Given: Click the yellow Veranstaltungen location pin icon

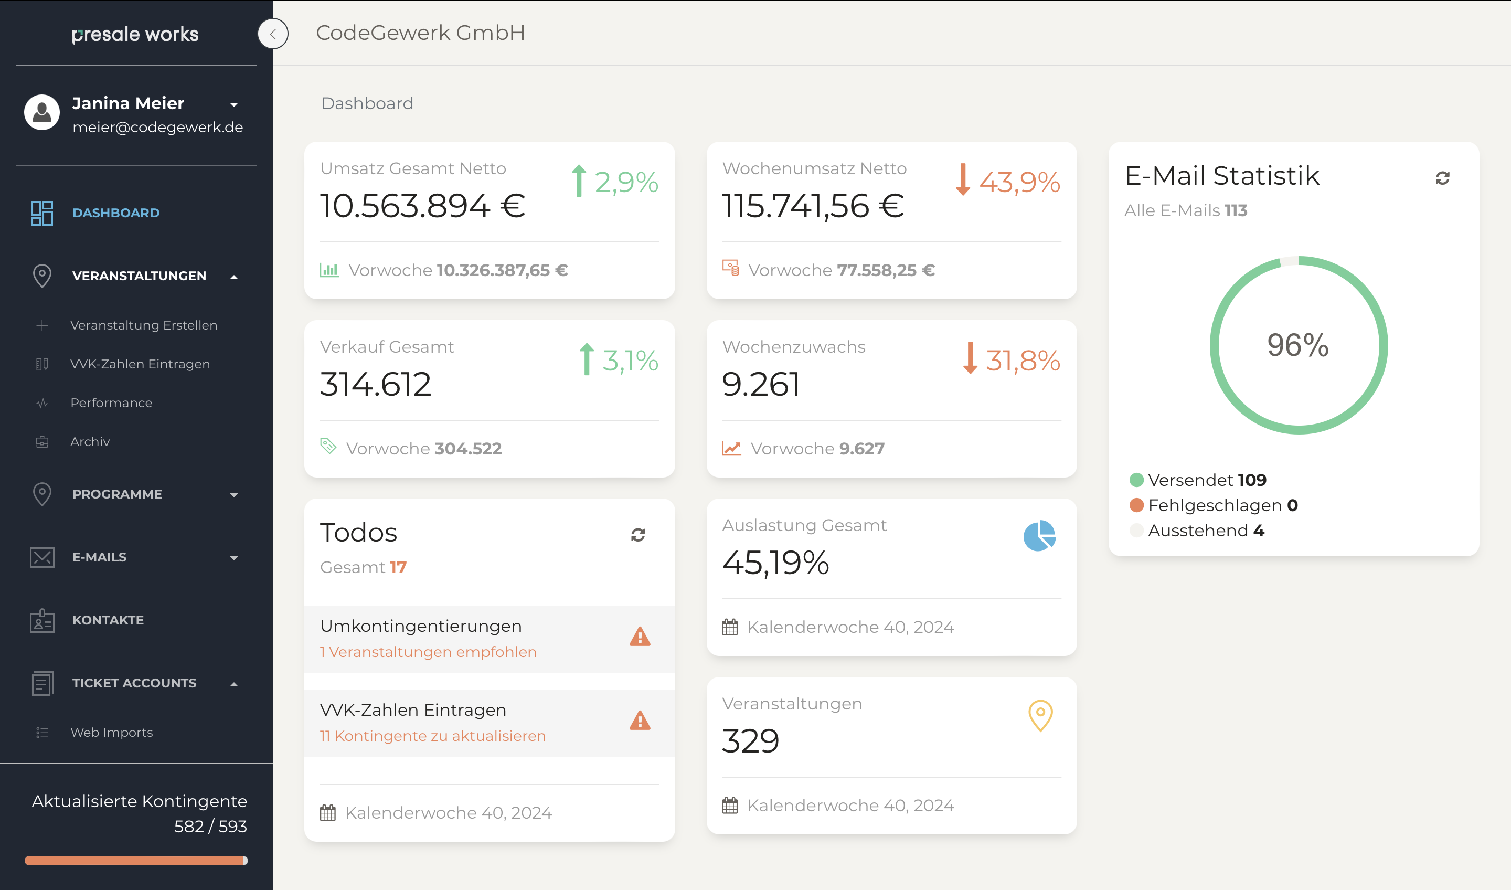Looking at the screenshot, I should coord(1040,715).
